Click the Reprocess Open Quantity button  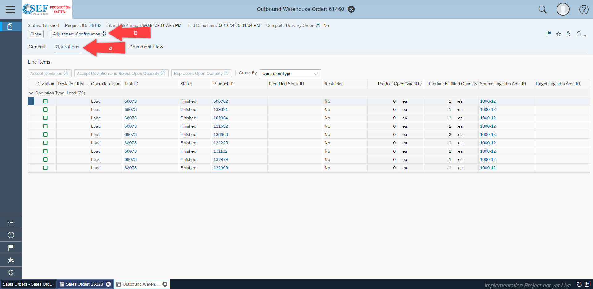tap(201, 73)
